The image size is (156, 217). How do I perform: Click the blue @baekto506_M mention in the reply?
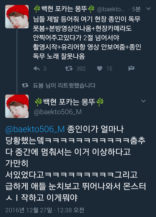(35, 129)
